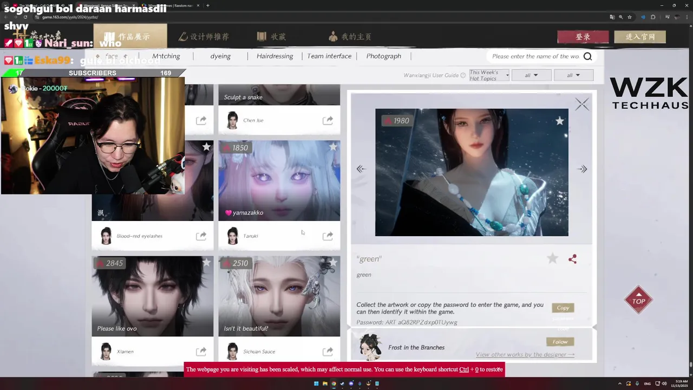Open the 收藏 favorites tab

[271, 36]
